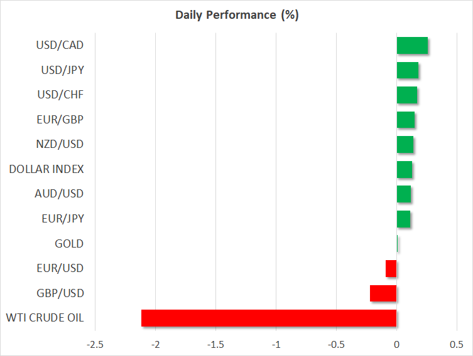
Task: Click the EUR/JPY green bar
Action: click(403, 219)
